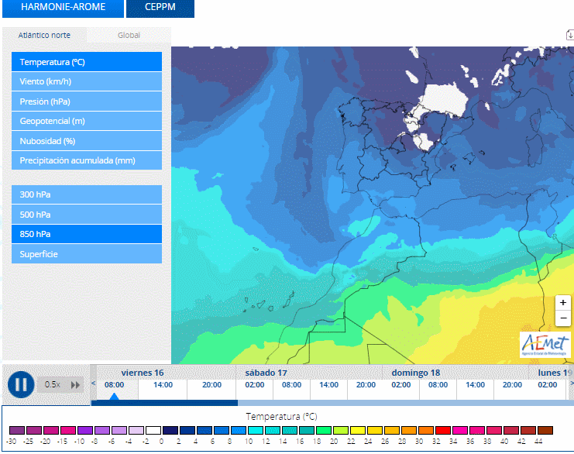Select domingo 18 at 14:00 on timeline

pyautogui.click(x=476, y=385)
